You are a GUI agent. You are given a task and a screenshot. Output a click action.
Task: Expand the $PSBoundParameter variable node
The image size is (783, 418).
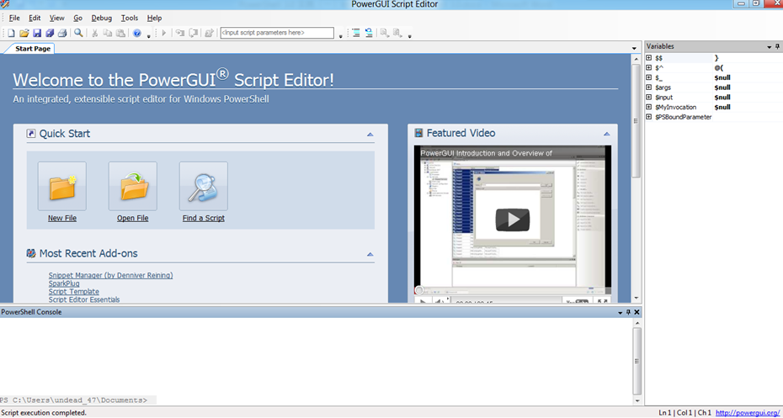(649, 117)
